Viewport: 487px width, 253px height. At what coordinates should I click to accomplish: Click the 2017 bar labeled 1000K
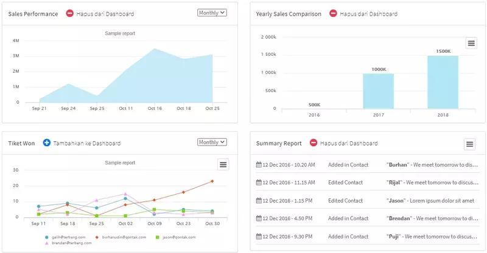click(378, 91)
